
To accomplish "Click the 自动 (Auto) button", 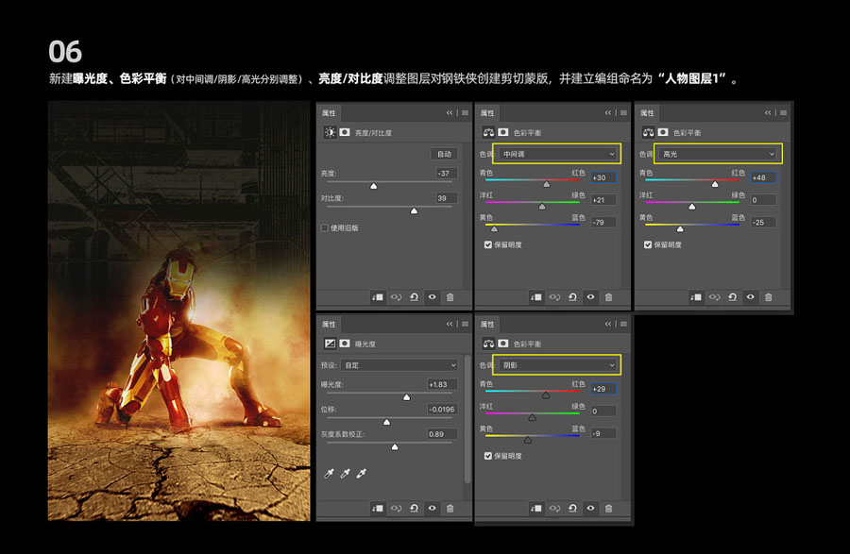I will (x=444, y=154).
